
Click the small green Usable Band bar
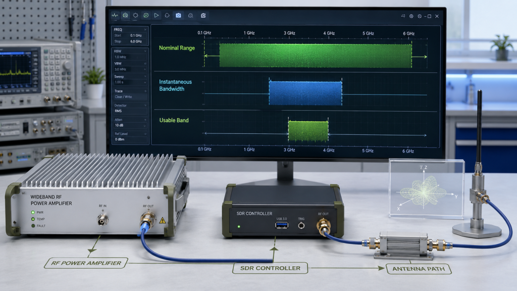(308, 131)
